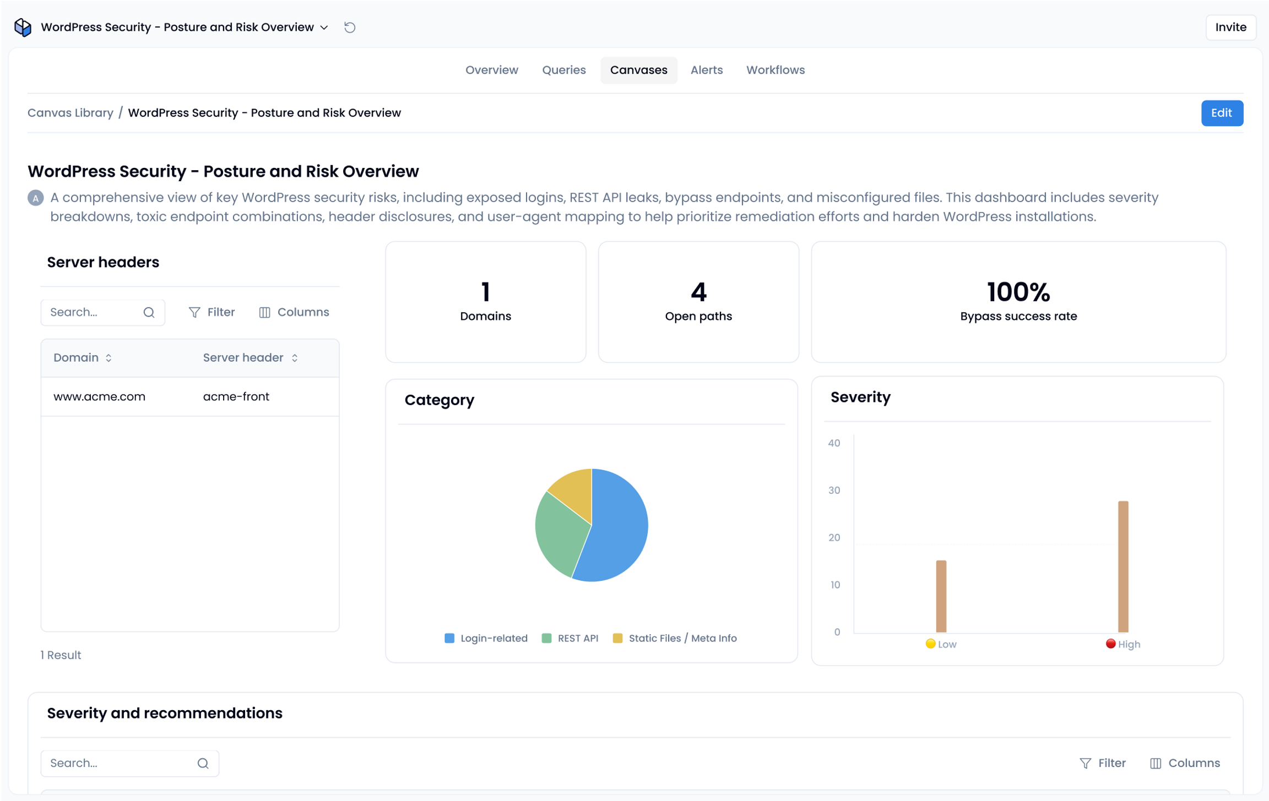Click the cube logo icon
The image size is (1269, 801).
click(23, 27)
